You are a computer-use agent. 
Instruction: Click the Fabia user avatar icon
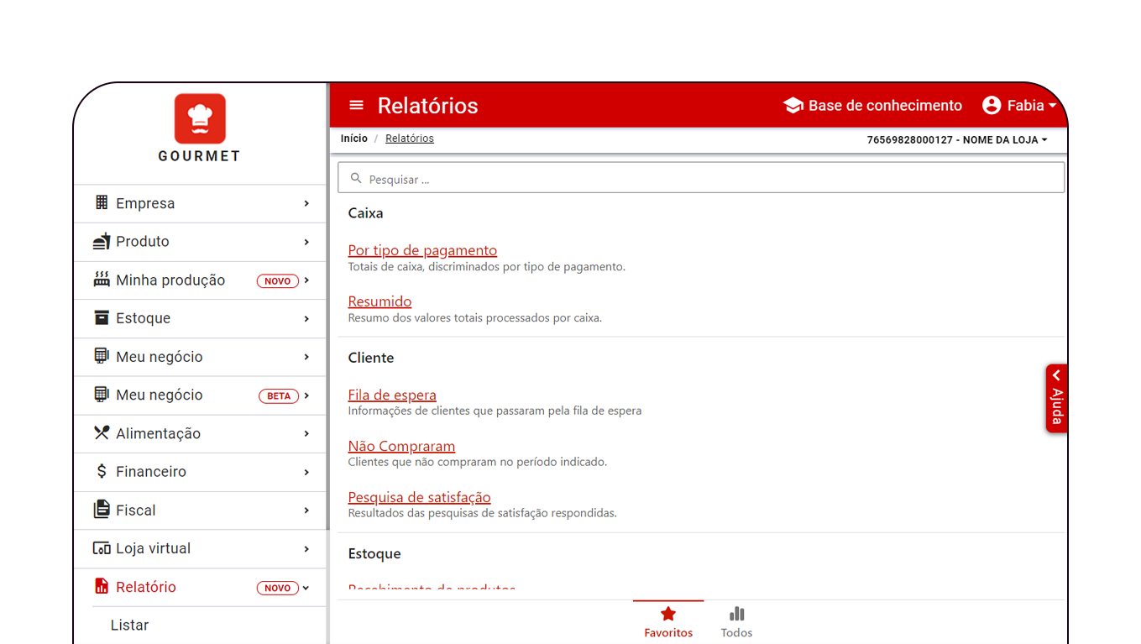992,105
